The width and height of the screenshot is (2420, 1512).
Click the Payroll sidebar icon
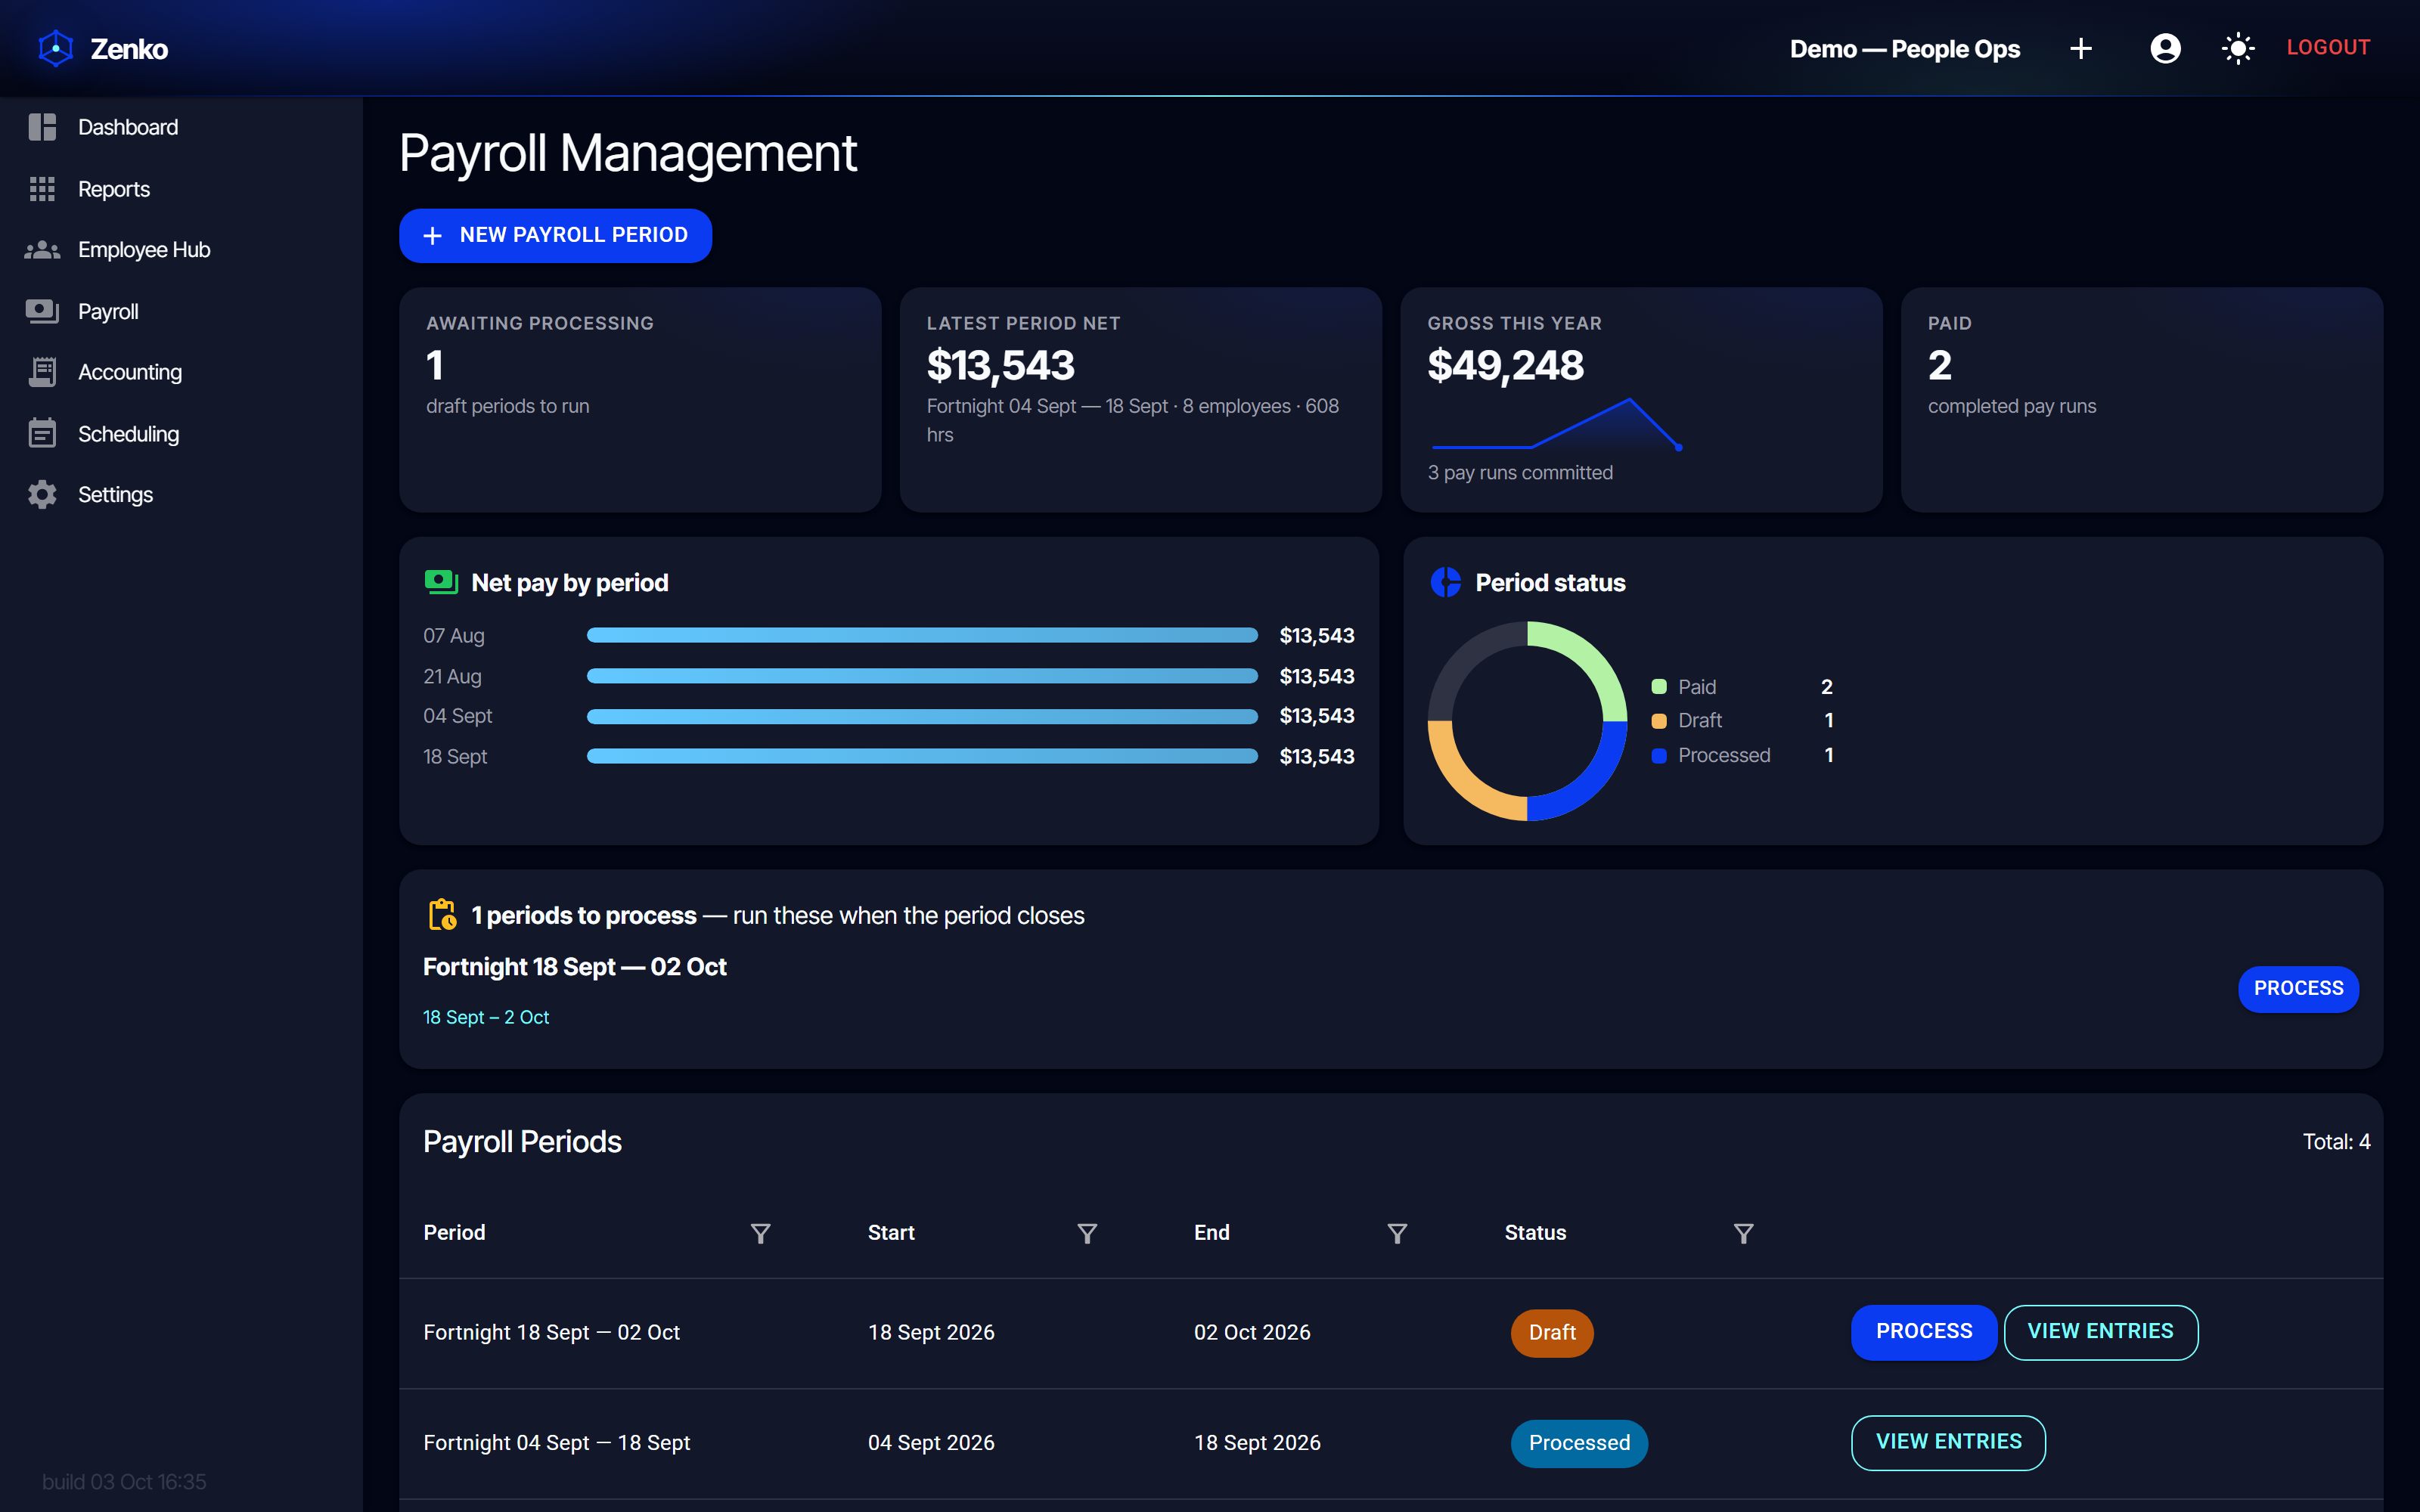click(42, 312)
